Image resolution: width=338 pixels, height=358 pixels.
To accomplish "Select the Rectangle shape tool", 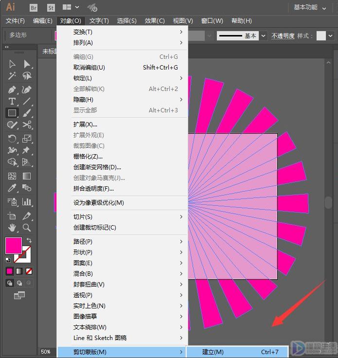I will [x=12, y=113].
